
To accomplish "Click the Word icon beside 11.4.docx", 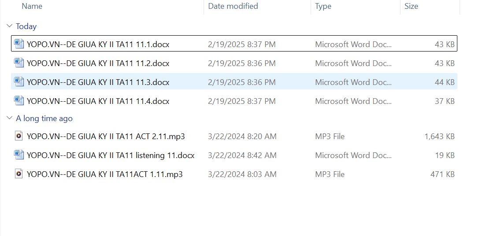I will click(19, 101).
